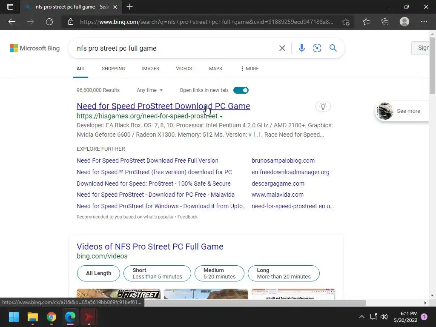
Task: Open the Malavida ProStreet download link
Action: [x=155, y=195]
